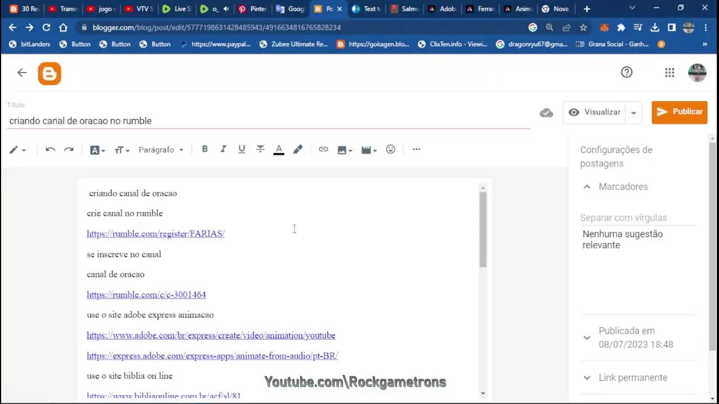Open the express.adobe.com animate-from-audio link

click(x=212, y=356)
